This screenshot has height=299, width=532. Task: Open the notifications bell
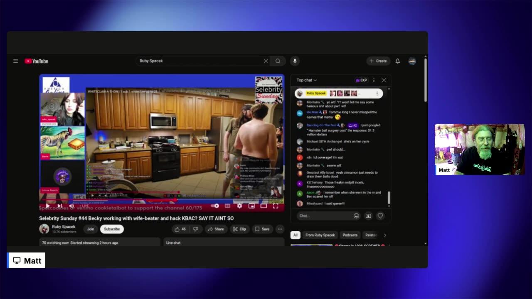pyautogui.click(x=397, y=61)
